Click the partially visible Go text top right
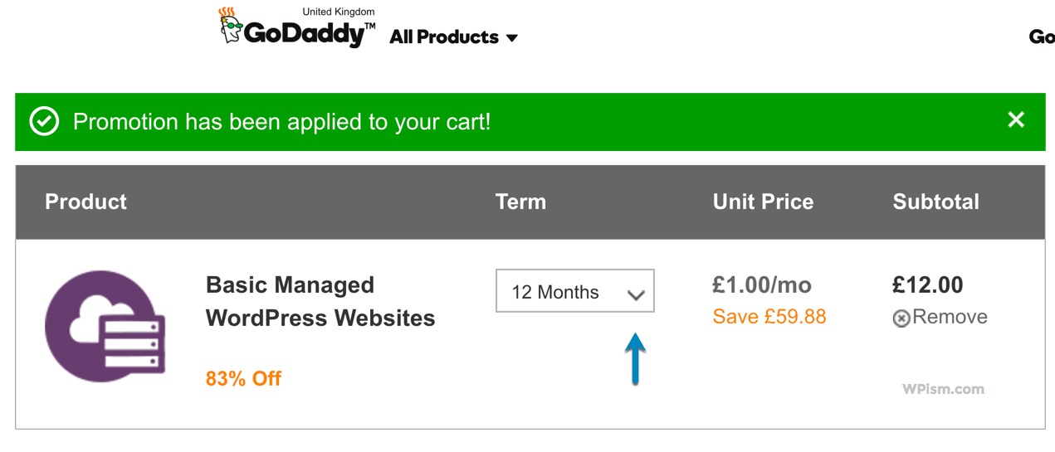 1042,36
